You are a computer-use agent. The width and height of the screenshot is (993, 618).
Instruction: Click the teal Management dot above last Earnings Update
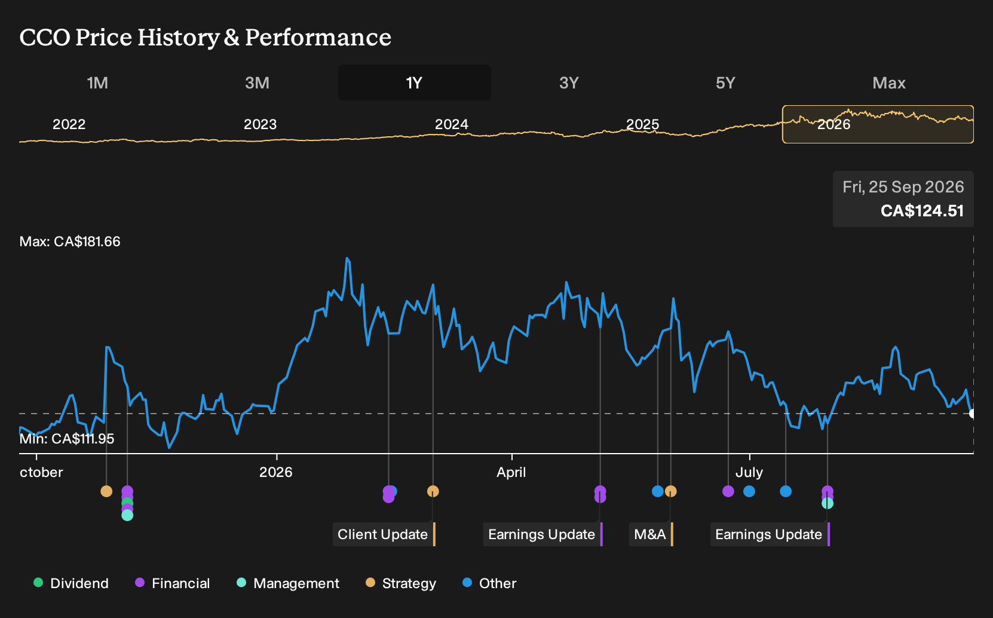828,503
